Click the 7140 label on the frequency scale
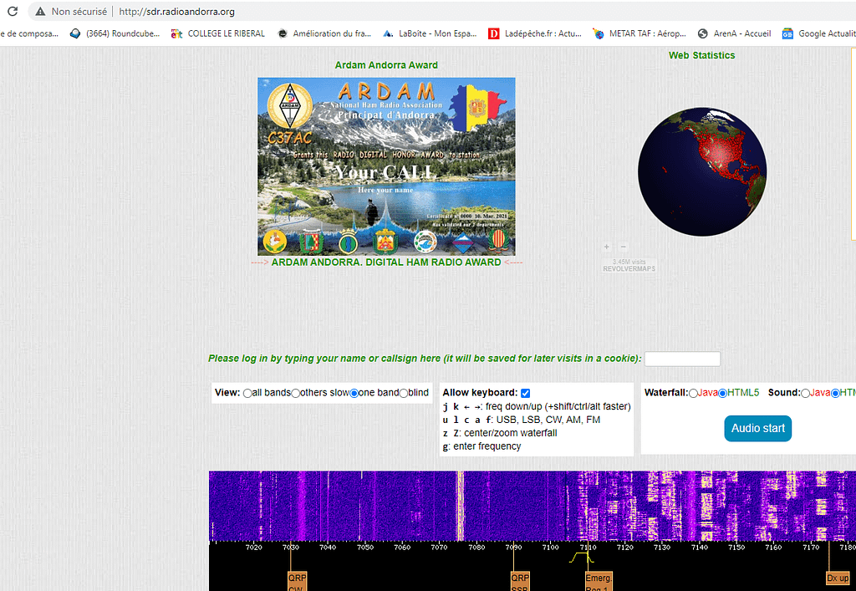This screenshot has width=856, height=591. coord(700,548)
